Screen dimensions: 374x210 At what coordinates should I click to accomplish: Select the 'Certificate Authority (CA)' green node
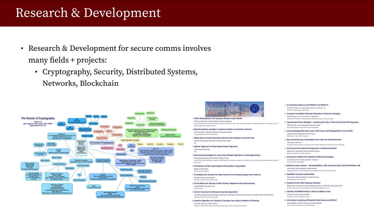pos(169,130)
